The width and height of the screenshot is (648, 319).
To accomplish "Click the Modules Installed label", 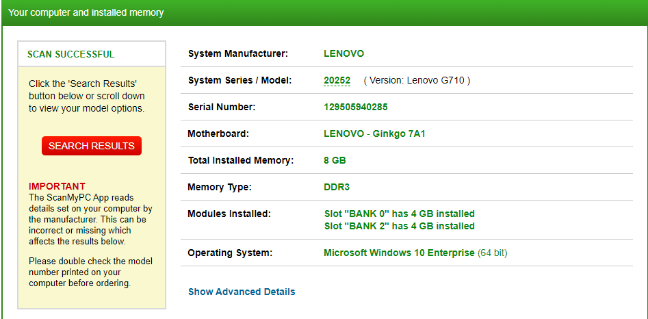I will 229,214.
